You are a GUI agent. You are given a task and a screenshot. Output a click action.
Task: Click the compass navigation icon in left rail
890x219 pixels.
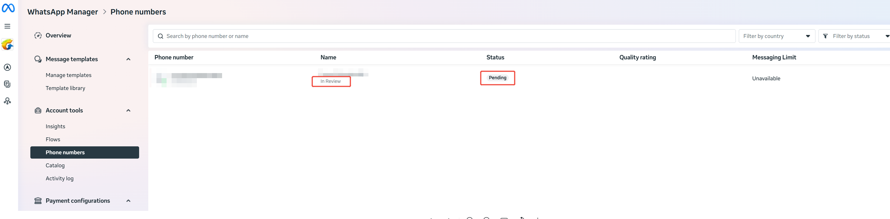(x=7, y=67)
